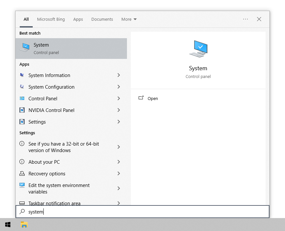The width and height of the screenshot is (285, 231).
Task: Expand environment variables result arrow
Action: (x=119, y=188)
